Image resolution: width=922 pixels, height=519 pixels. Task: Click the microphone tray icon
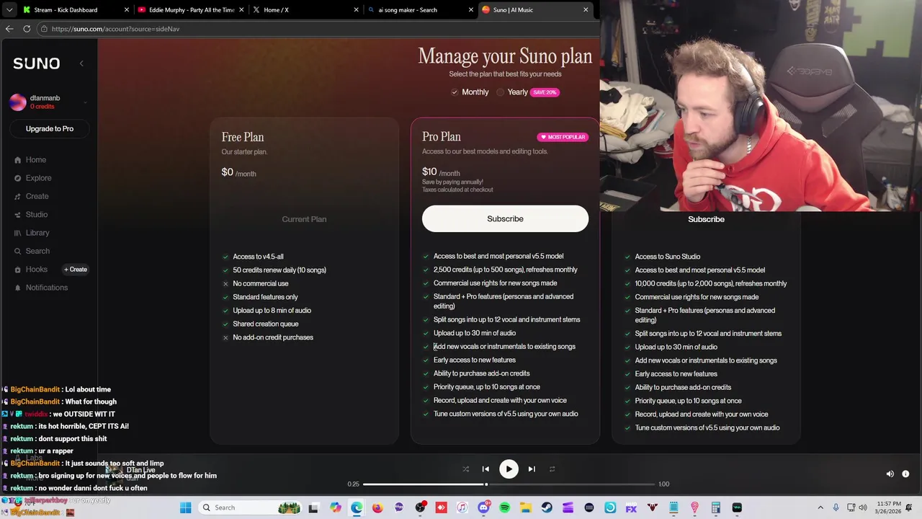pos(836,507)
